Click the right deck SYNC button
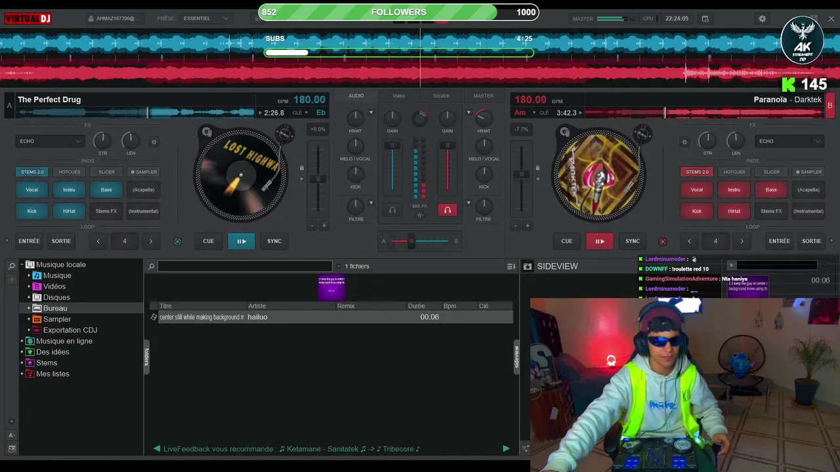 coord(633,241)
